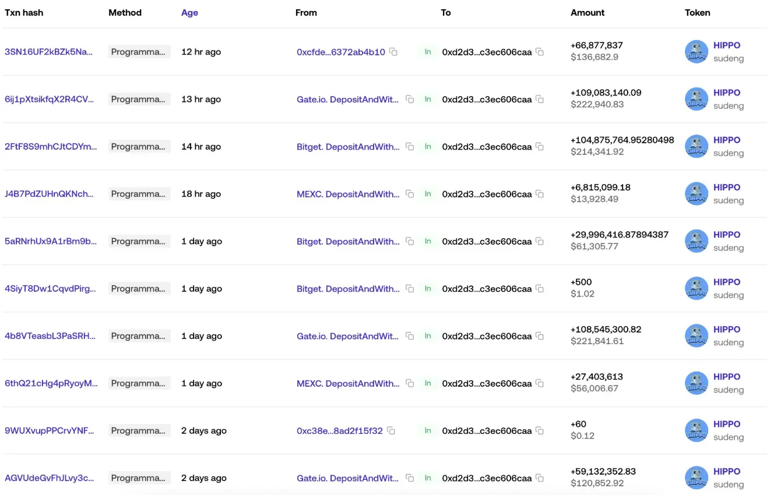This screenshot has width=767, height=495.
Task: Copy Bitget sender address, 14 hr ago row
Action: coord(410,147)
